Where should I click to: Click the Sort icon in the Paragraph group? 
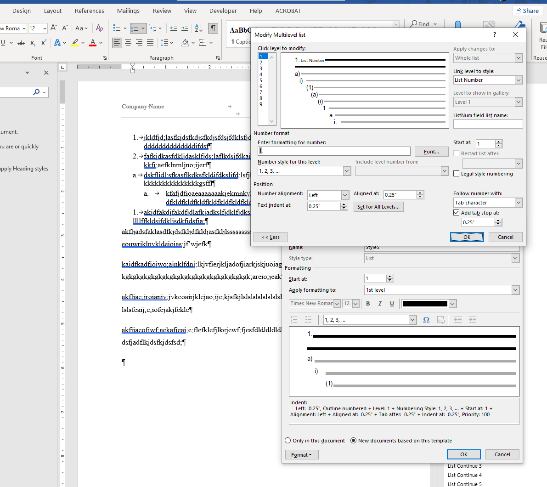[x=198, y=28]
